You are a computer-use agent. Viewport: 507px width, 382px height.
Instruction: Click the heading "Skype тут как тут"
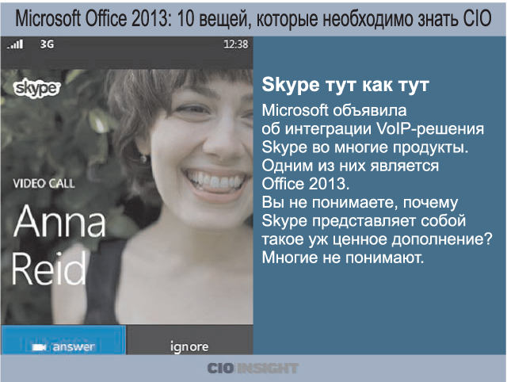pyautogui.click(x=345, y=85)
